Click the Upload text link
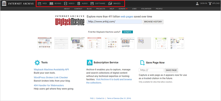 tap(216, 4)
